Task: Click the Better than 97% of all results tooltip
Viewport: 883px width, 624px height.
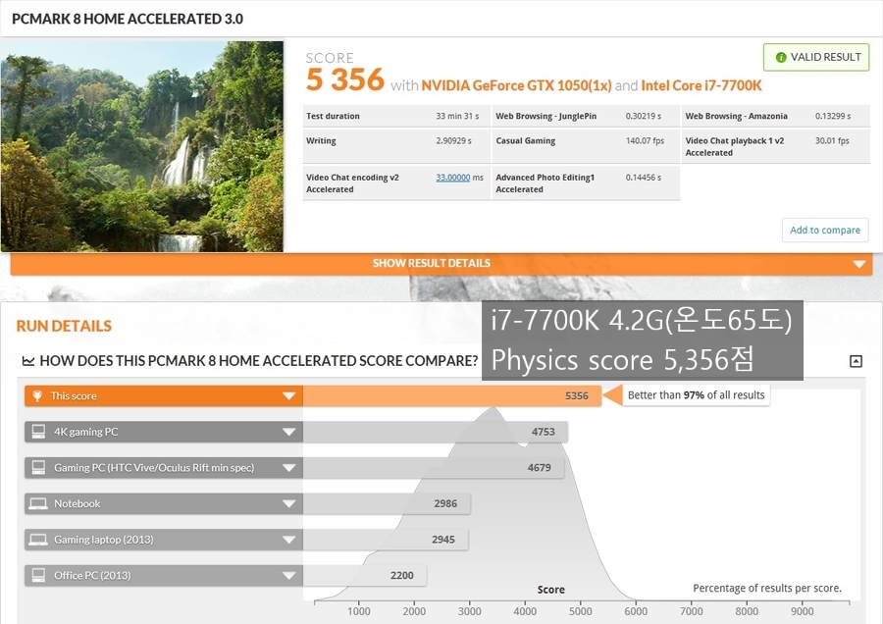Action: (x=696, y=395)
